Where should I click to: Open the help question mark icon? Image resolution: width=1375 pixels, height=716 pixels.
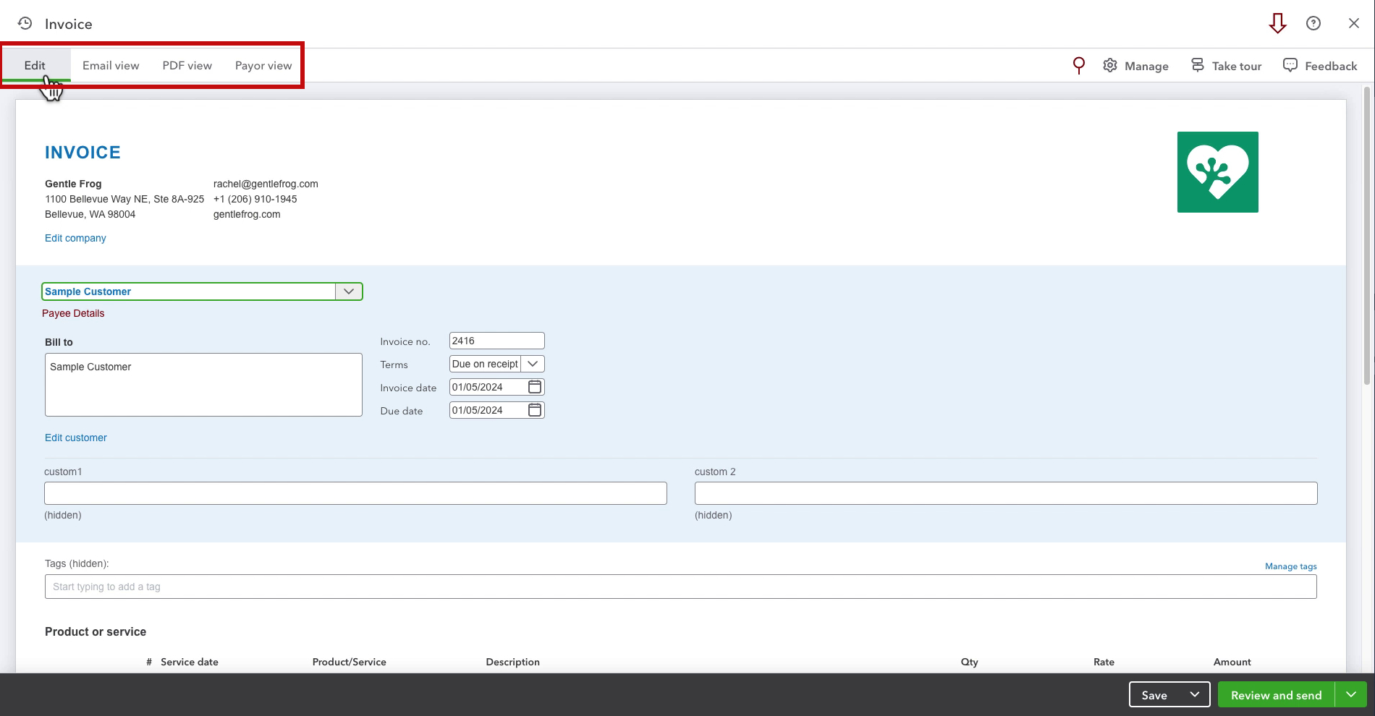click(1313, 23)
